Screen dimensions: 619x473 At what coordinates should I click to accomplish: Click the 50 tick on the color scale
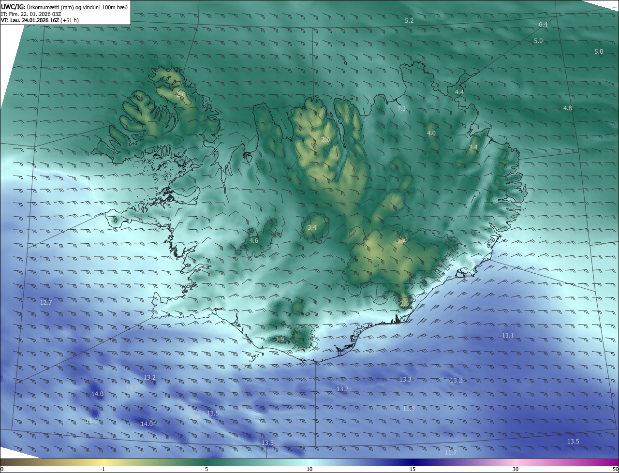[615, 469]
